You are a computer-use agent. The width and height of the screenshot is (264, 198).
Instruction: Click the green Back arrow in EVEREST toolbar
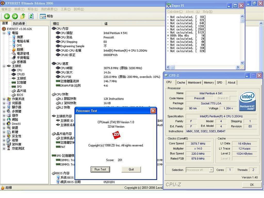(7, 16)
